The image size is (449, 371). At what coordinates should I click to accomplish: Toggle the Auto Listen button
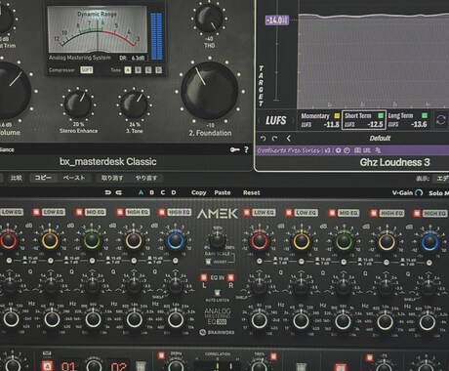(218, 293)
